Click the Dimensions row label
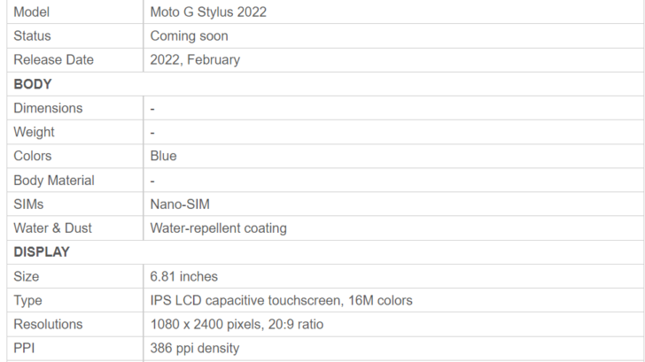This screenshot has width=645, height=362. point(48,108)
